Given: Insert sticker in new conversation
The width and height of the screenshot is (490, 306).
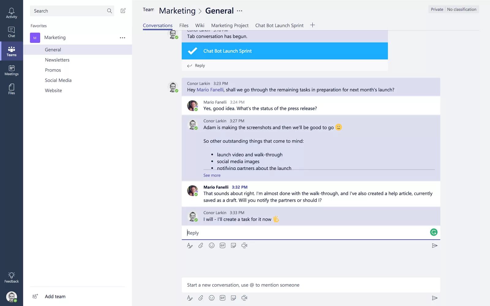Looking at the screenshot, I should tap(233, 298).
